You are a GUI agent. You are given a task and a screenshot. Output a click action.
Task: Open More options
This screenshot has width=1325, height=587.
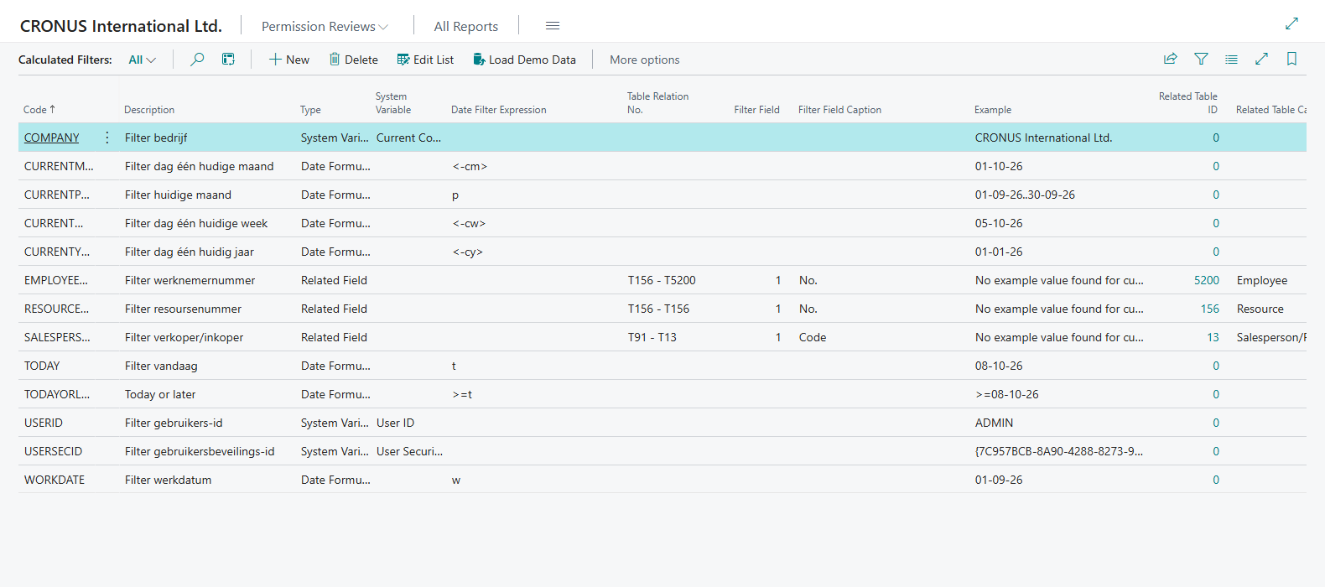pos(645,60)
